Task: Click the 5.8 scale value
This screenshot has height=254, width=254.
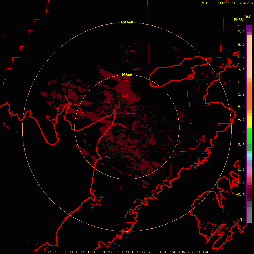Action: [x=241, y=95]
